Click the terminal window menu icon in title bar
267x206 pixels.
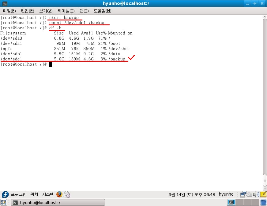click(x=5, y=3)
